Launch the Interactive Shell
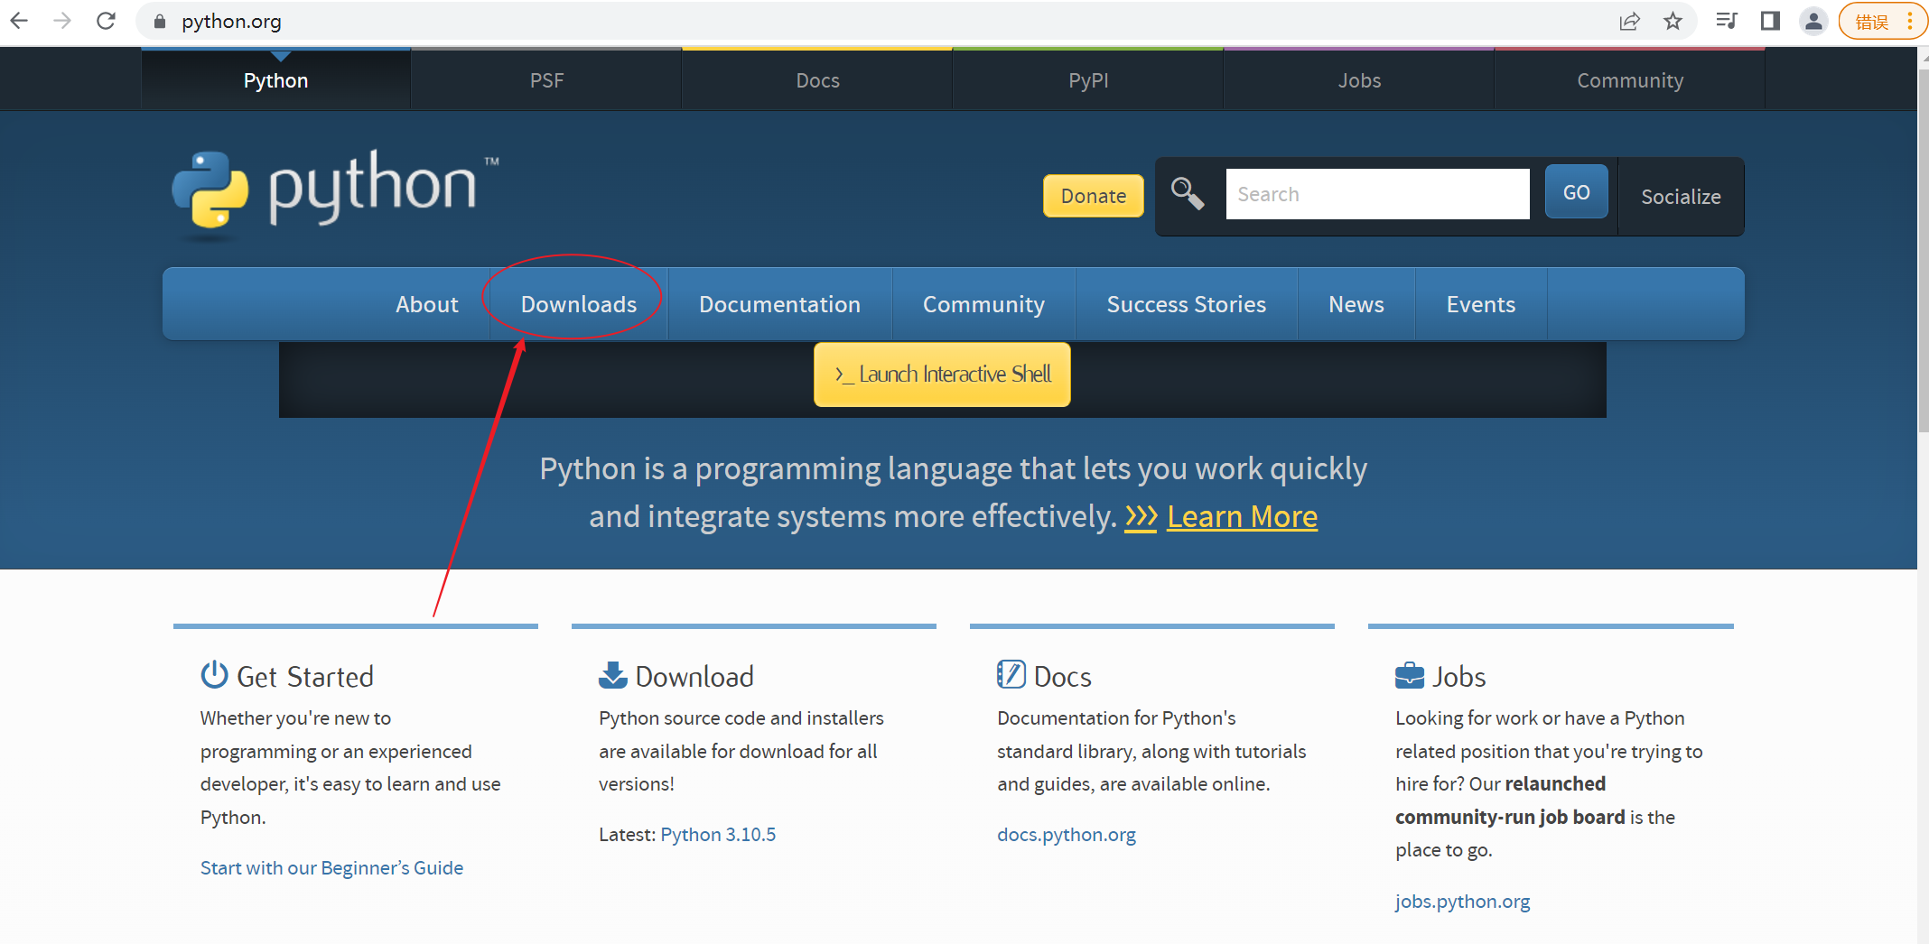Image resolution: width=1929 pixels, height=944 pixels. 942,375
